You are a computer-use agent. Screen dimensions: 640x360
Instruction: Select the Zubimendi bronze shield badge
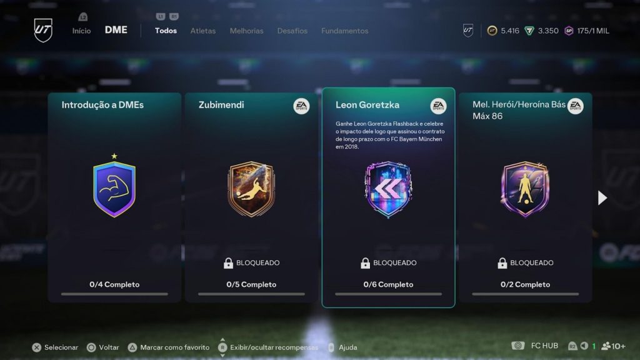click(x=251, y=189)
